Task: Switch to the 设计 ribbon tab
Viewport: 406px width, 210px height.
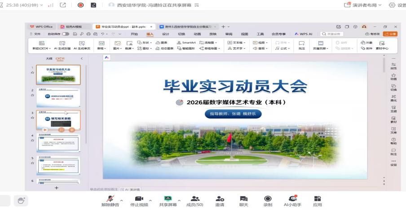Action: click(x=166, y=34)
